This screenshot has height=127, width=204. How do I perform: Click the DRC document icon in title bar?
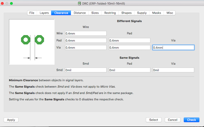coord(79,4)
